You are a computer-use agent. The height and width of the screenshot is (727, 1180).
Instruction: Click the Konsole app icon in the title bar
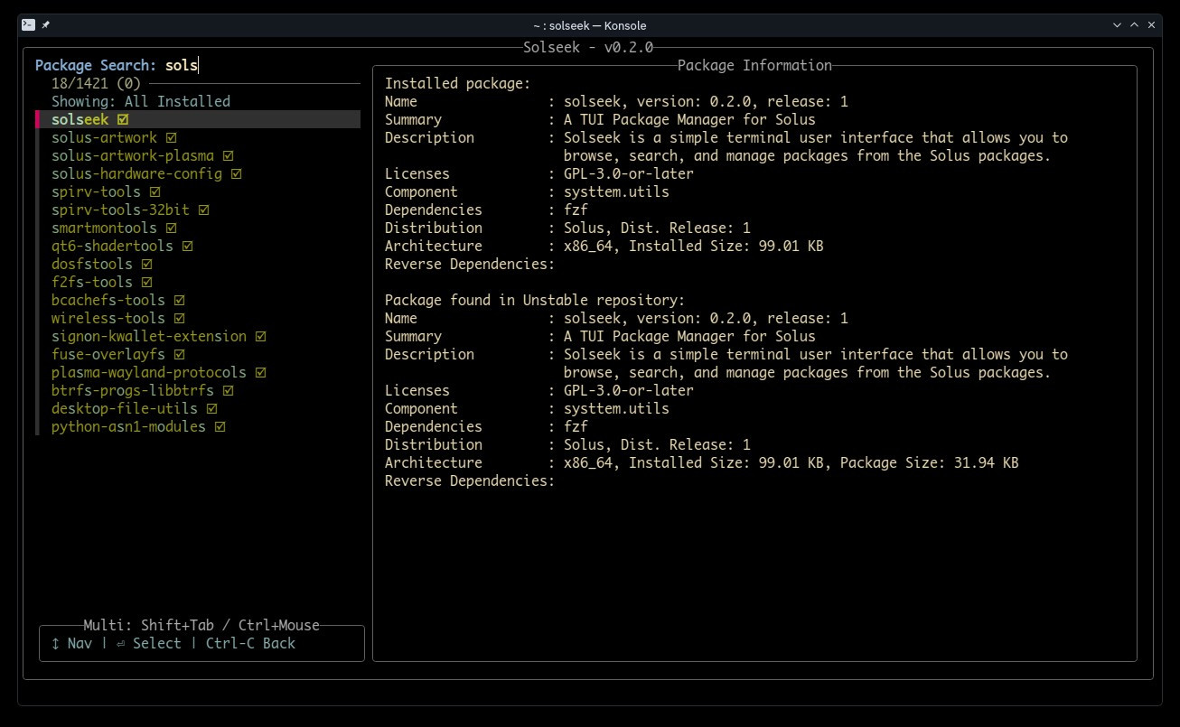tap(29, 25)
